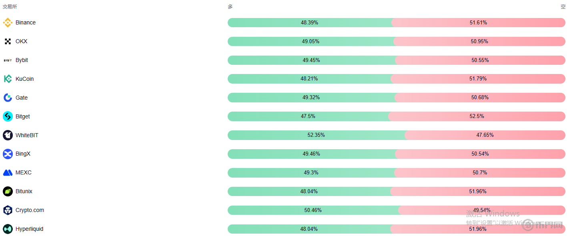Click the MEXC logo icon

tap(8, 173)
